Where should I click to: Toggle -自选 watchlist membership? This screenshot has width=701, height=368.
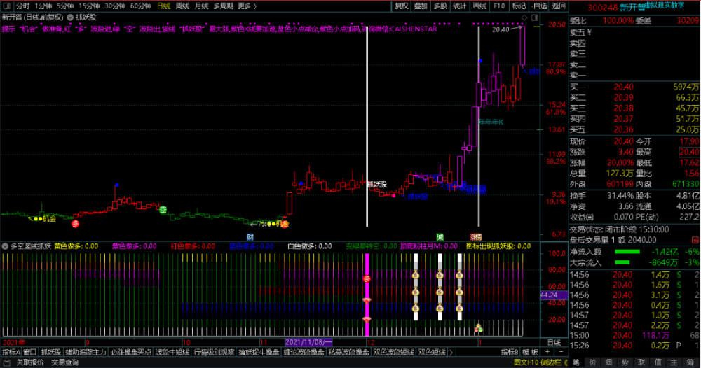pyautogui.click(x=539, y=6)
